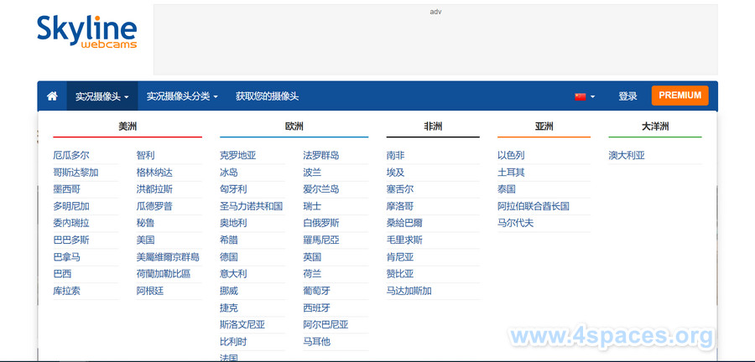Click the Skyline Webcams logo
755x362 pixels.
tap(86, 33)
